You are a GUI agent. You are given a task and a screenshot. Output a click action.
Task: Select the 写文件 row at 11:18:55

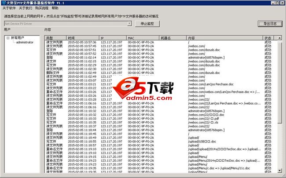click(x=161, y=142)
